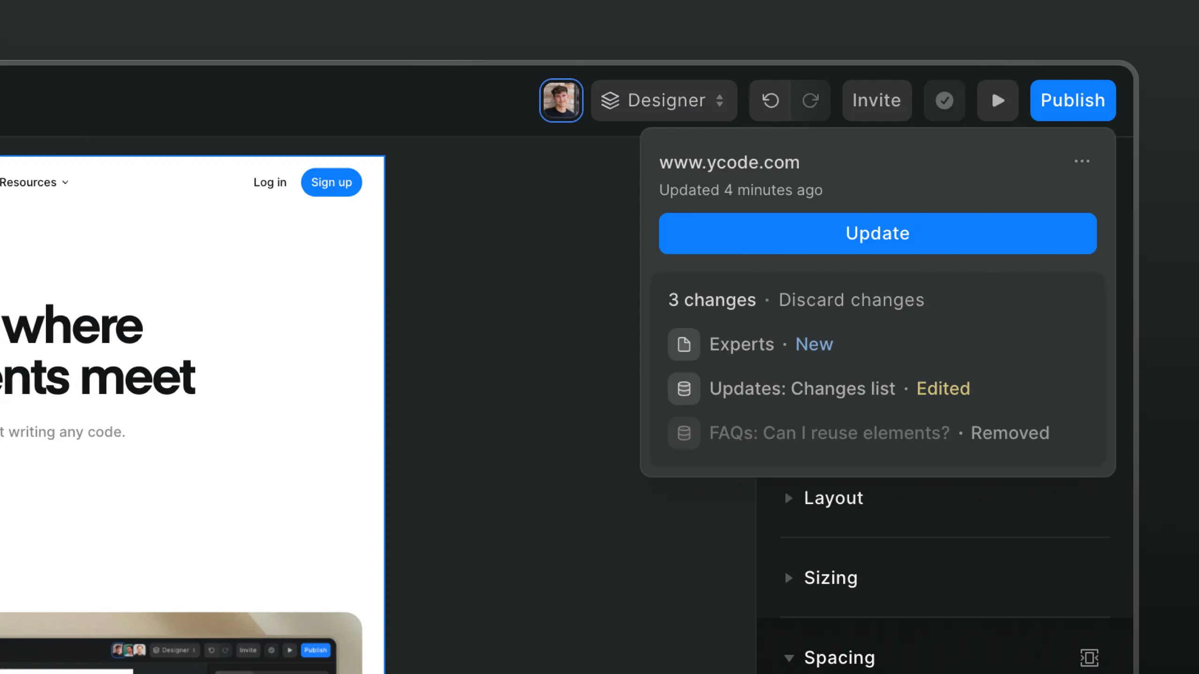Screen dimensions: 1199x674
Task: Click the page icon next to Experts
Action: point(684,344)
